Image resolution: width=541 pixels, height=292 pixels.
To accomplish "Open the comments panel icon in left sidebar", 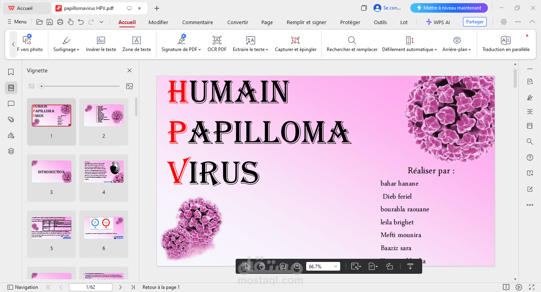I will pos(11,104).
